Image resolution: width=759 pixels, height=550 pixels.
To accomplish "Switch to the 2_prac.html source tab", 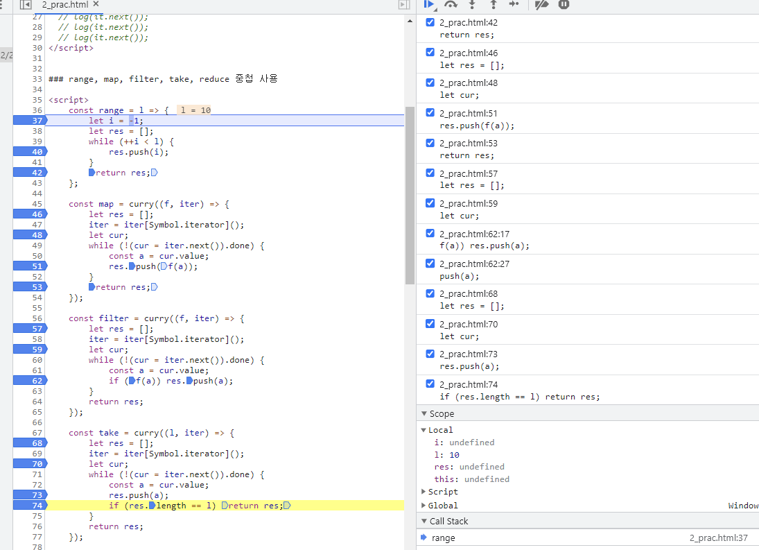I will tap(65, 5).
